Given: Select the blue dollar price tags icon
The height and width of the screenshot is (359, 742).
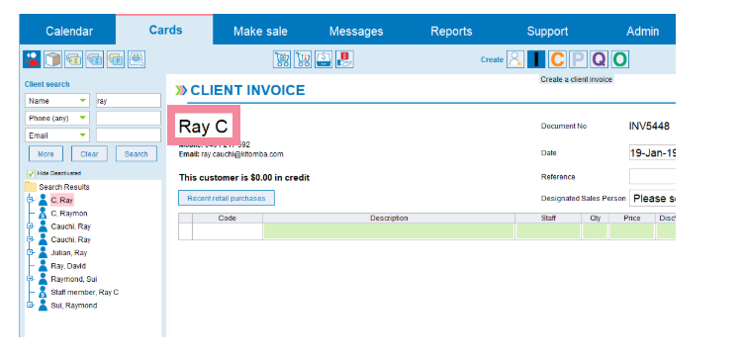Looking at the screenshot, I should tap(95, 59).
